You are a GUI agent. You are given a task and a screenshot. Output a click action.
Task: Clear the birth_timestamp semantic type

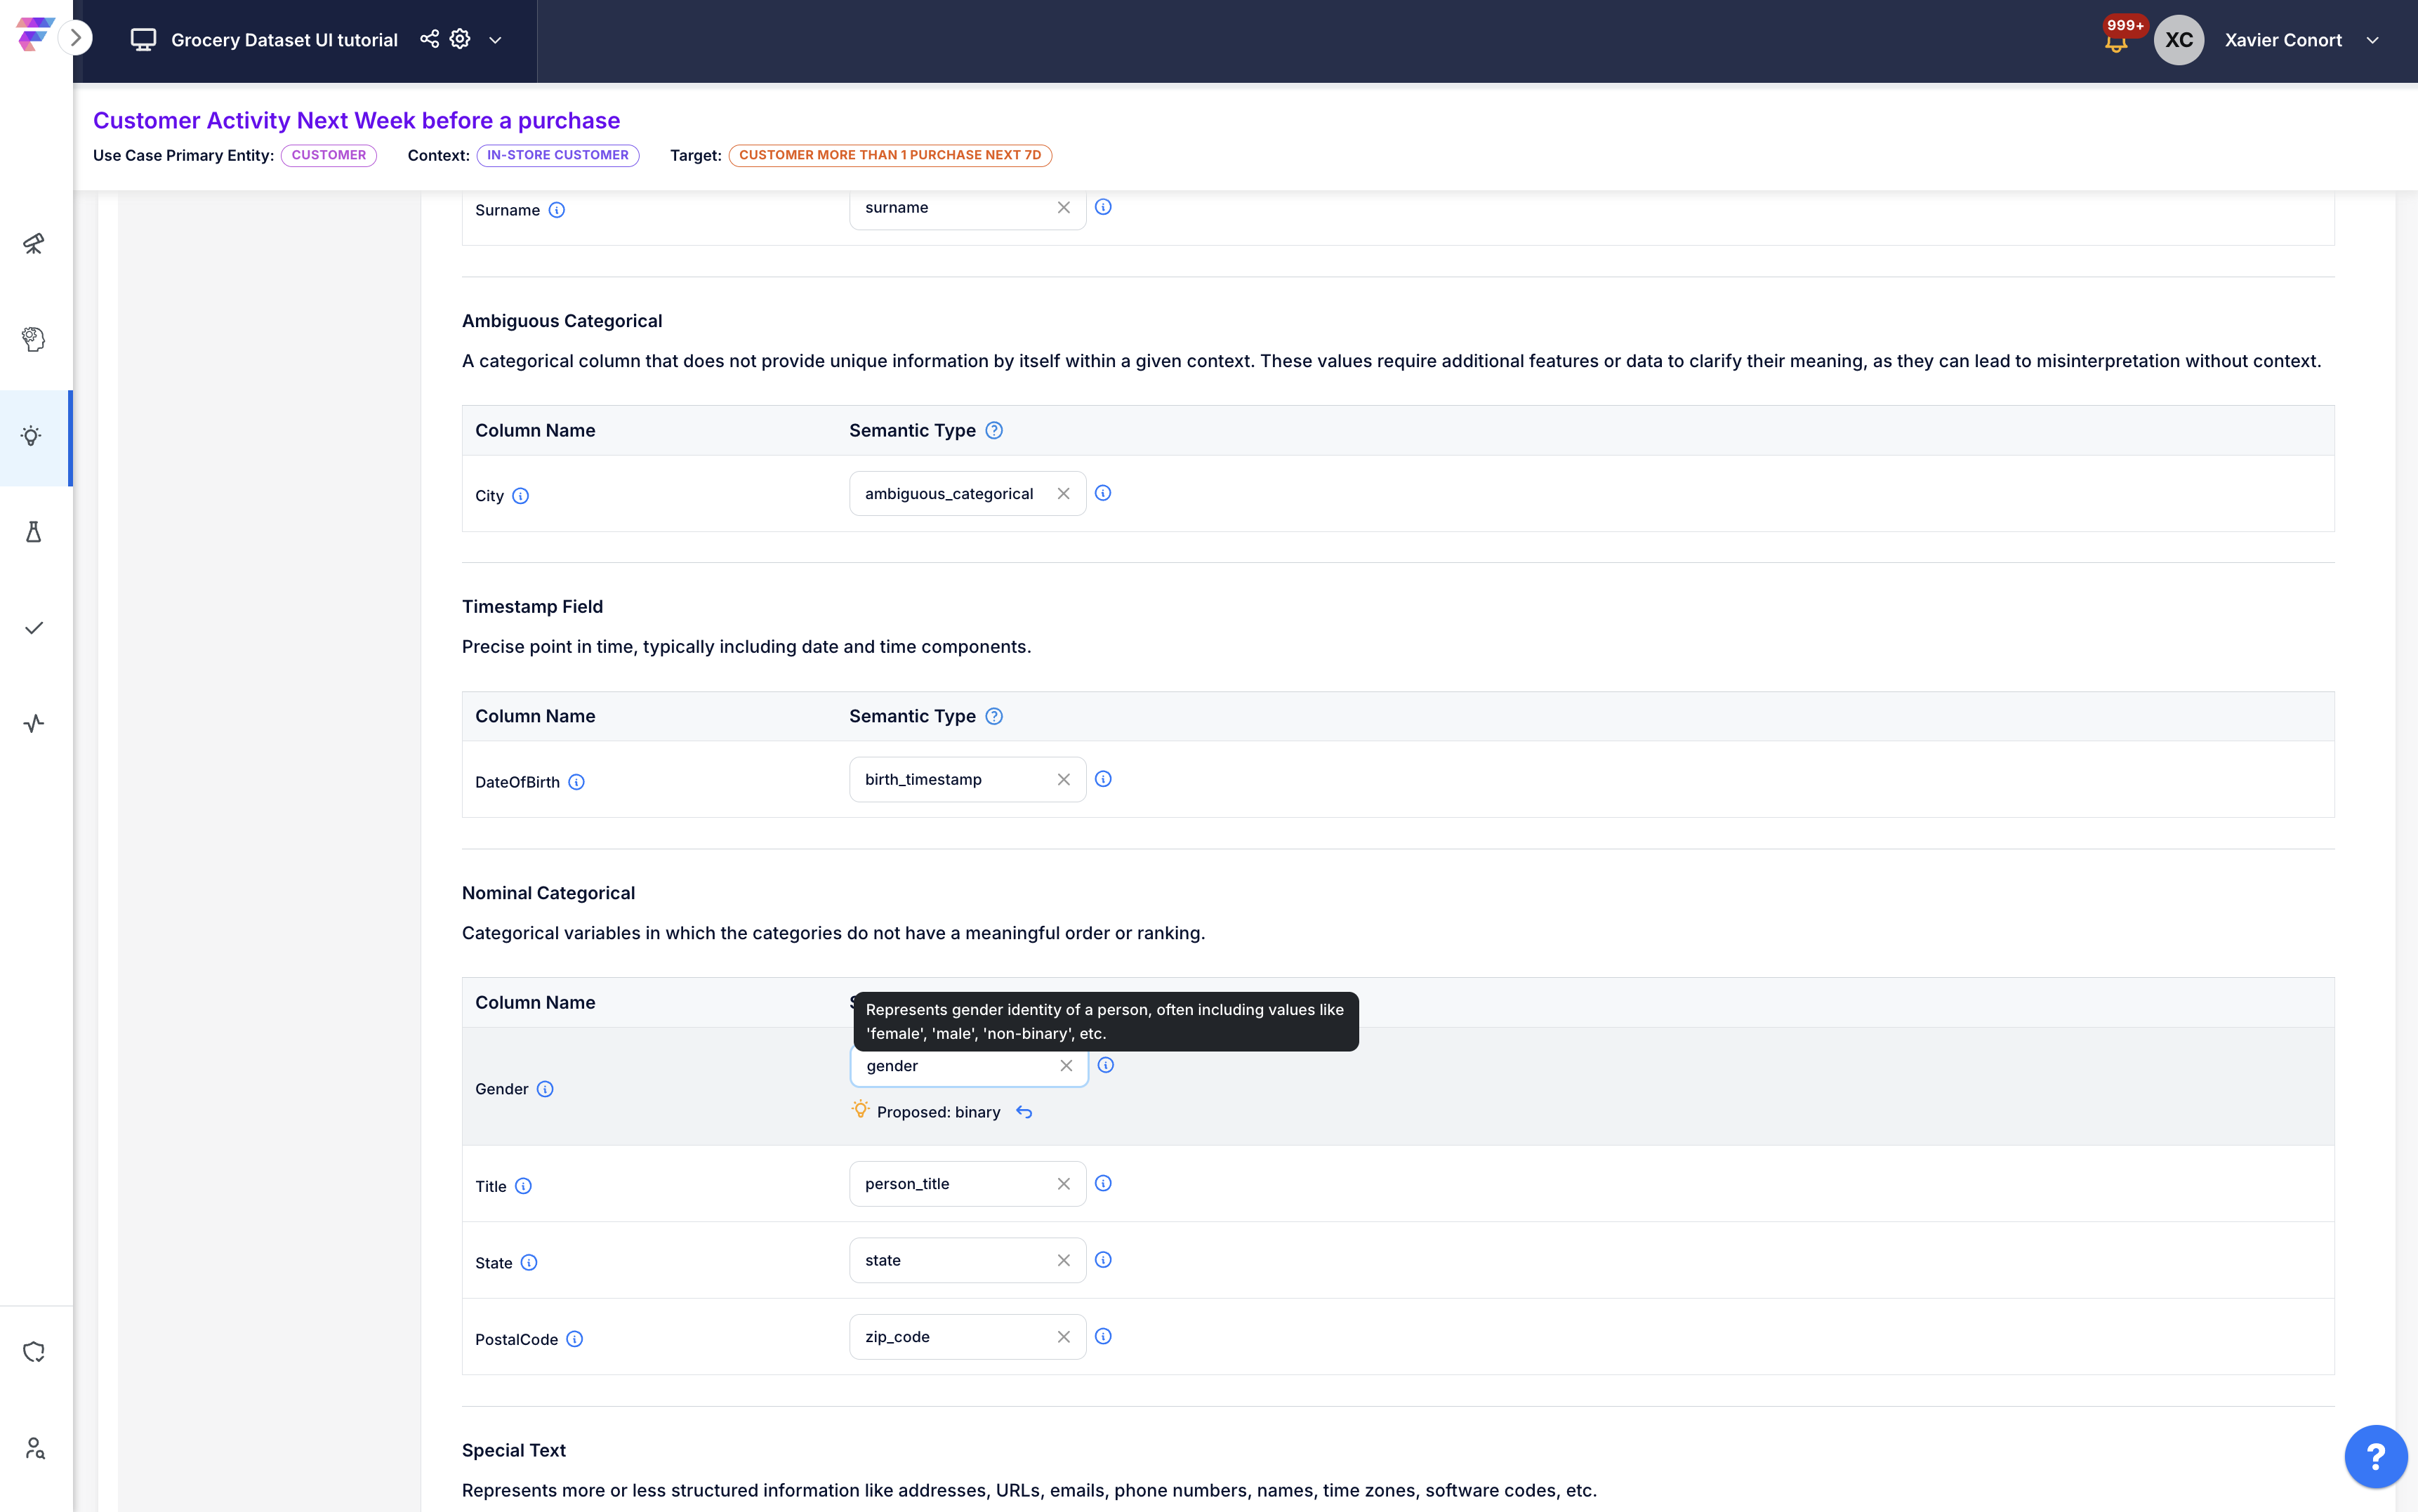[1064, 779]
